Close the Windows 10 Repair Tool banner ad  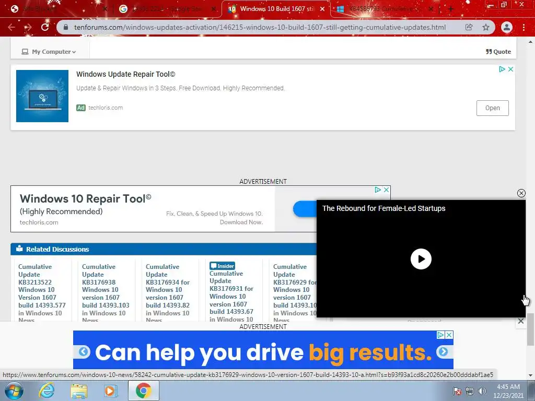386,190
